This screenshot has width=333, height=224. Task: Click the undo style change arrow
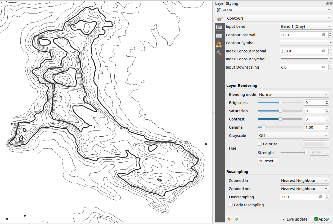[x=229, y=219]
